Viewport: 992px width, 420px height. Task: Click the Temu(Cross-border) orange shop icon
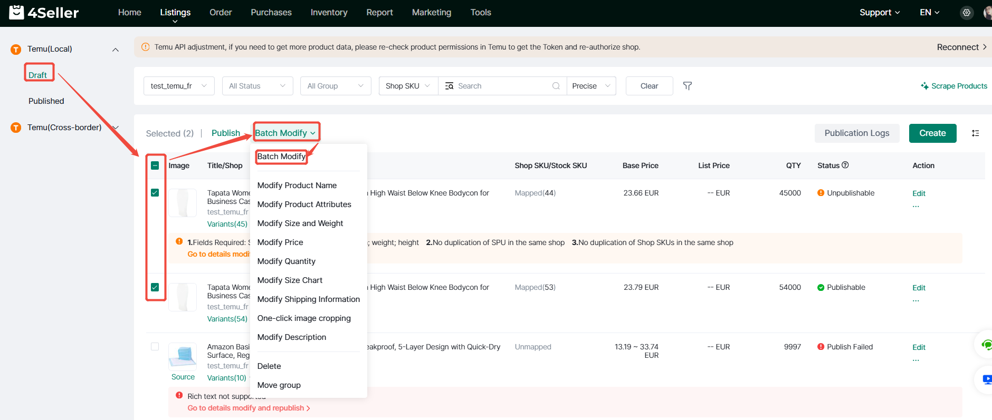(x=16, y=128)
